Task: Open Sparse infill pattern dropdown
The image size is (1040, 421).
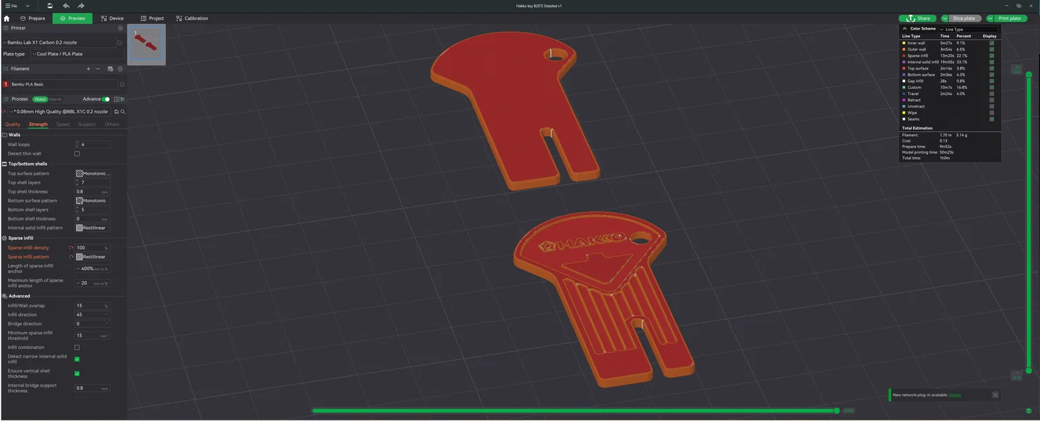Action: tap(92, 257)
